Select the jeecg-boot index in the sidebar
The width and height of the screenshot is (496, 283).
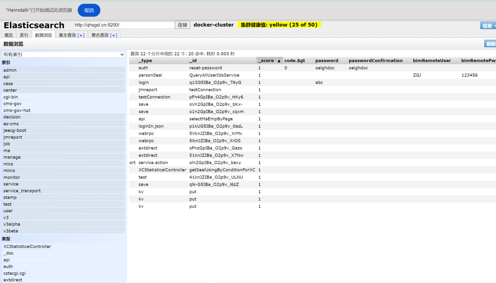pyautogui.click(x=63, y=130)
